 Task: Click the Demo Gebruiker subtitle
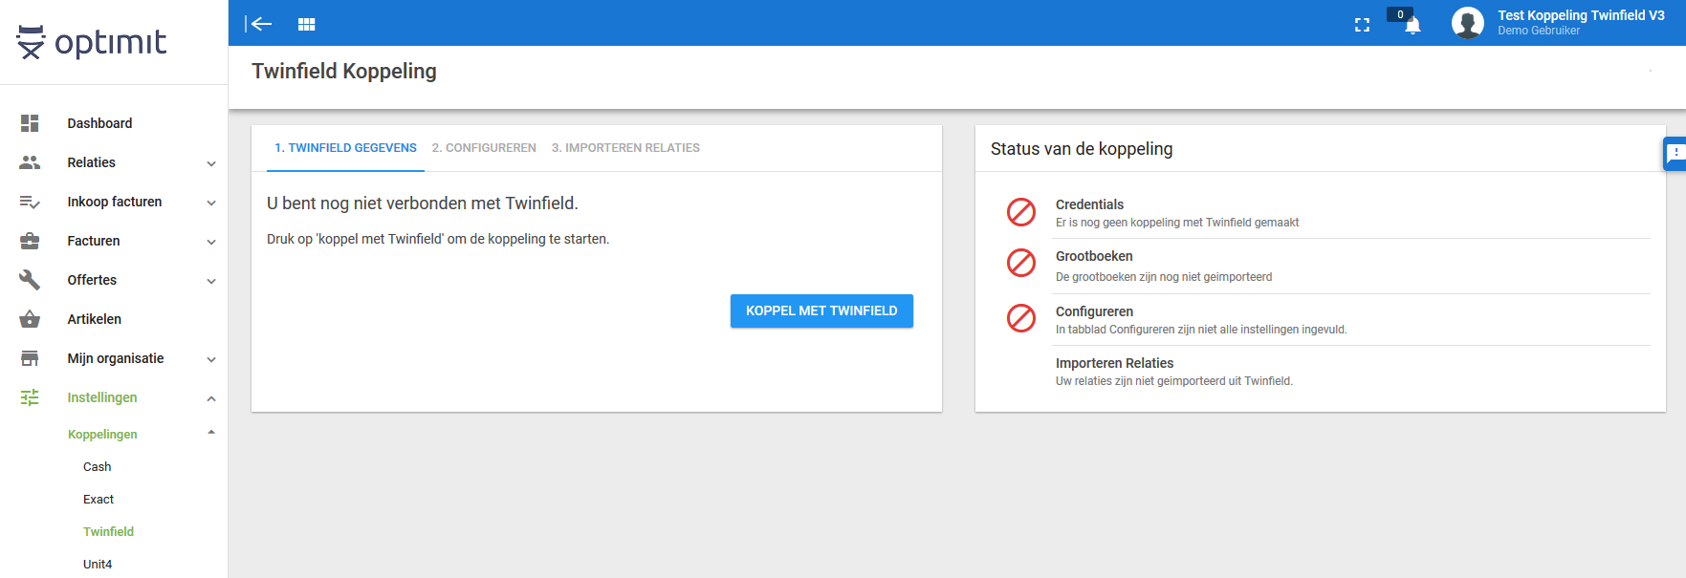pyautogui.click(x=1539, y=31)
